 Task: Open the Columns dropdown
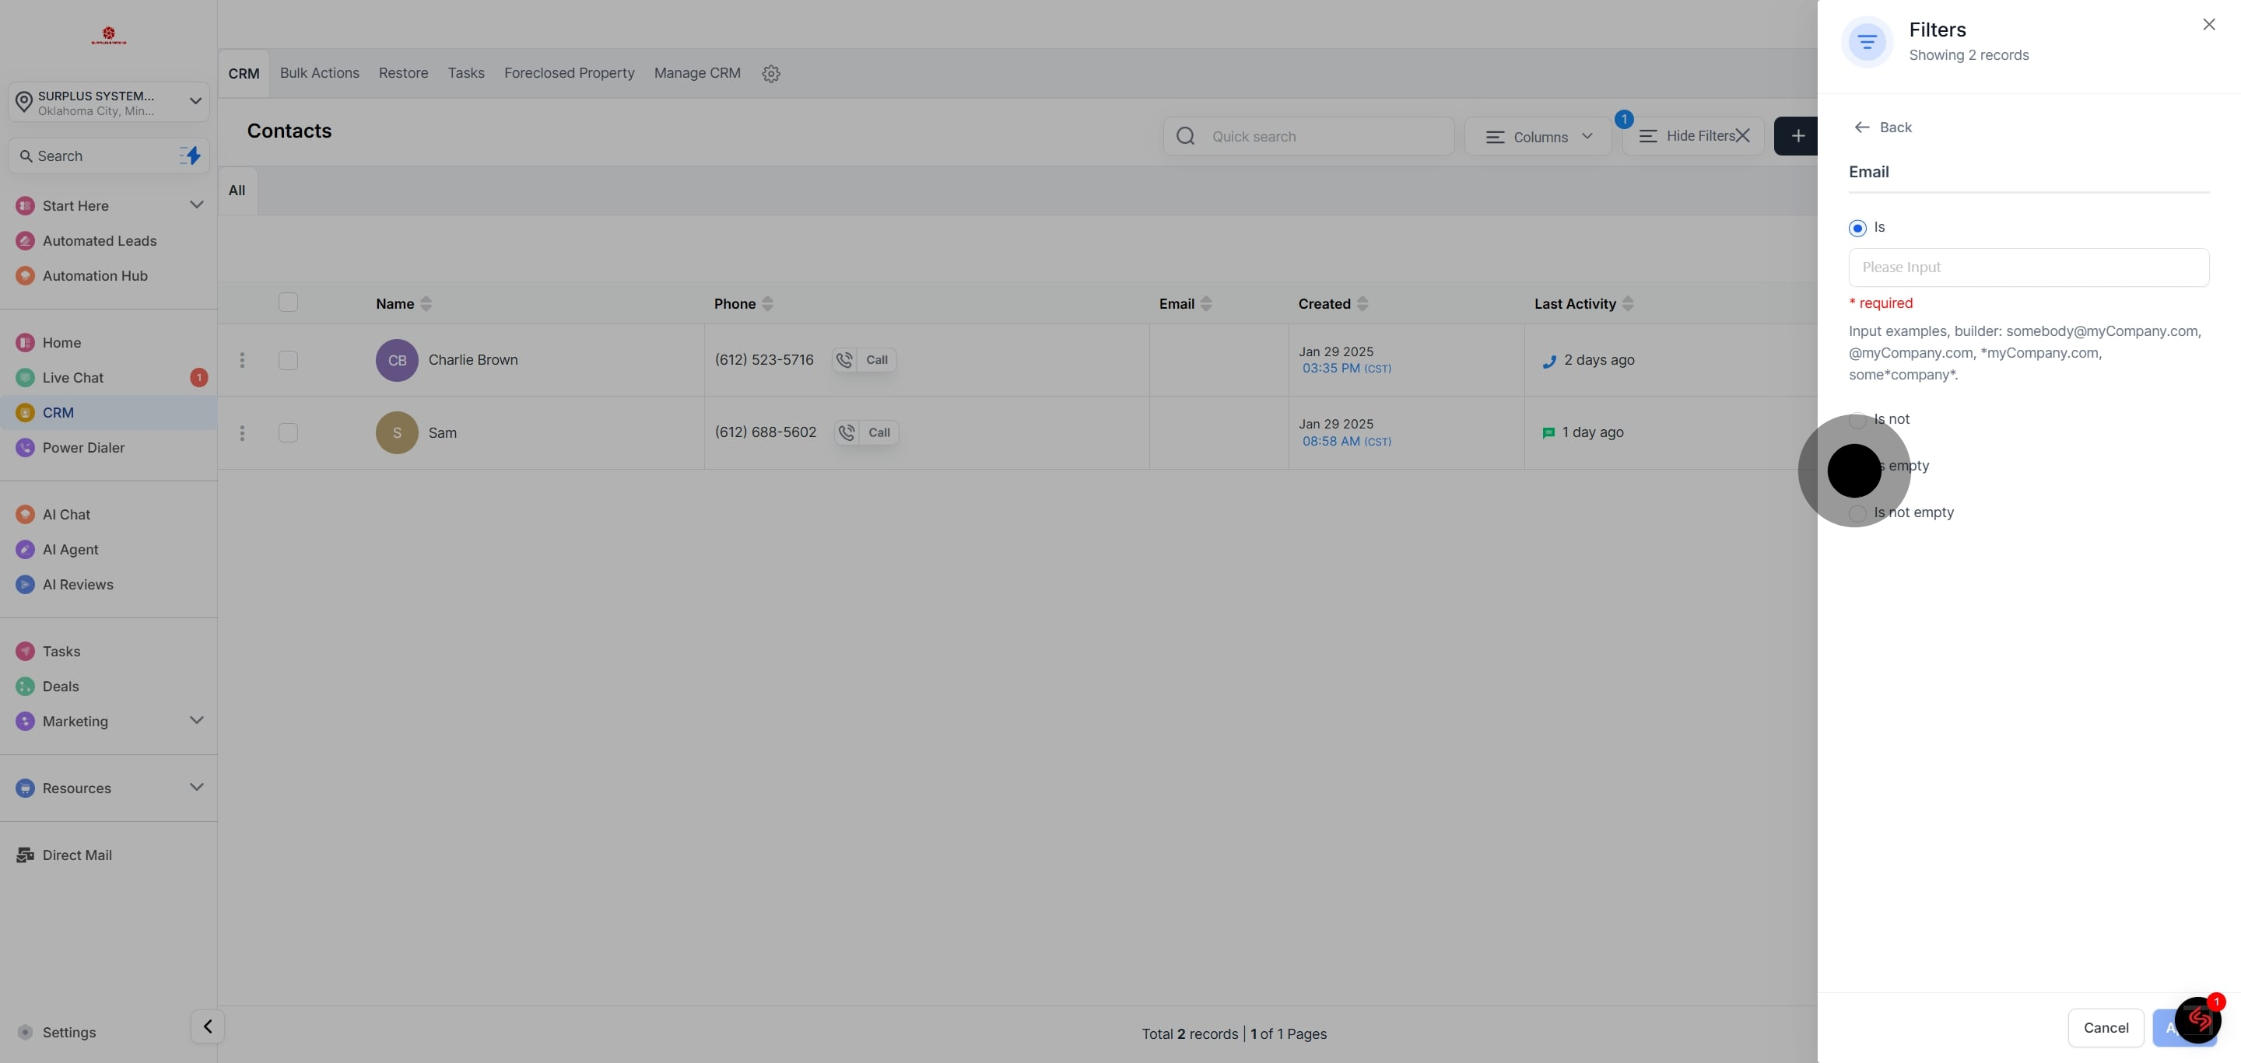pos(1538,136)
